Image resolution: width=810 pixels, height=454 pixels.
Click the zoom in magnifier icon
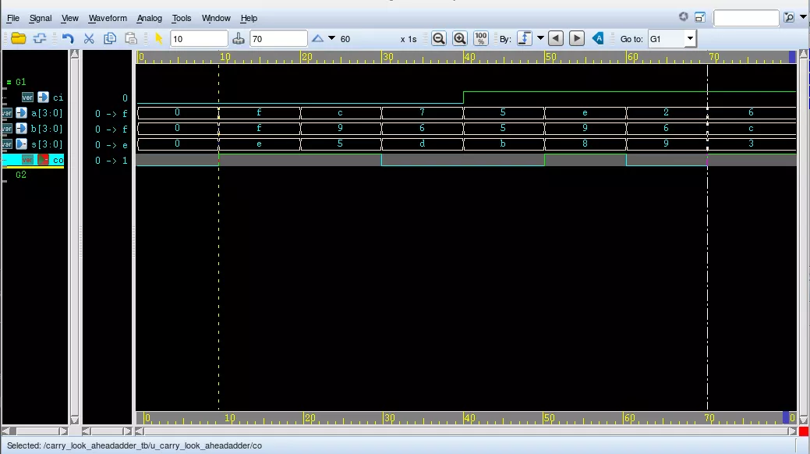coord(460,39)
